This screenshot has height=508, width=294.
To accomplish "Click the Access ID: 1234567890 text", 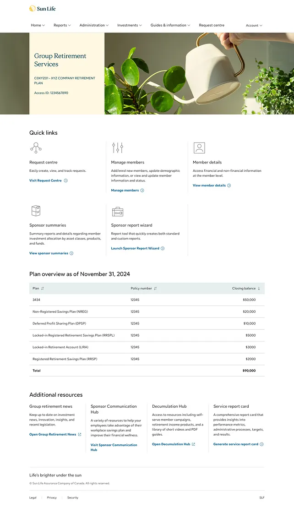I will point(51,93).
